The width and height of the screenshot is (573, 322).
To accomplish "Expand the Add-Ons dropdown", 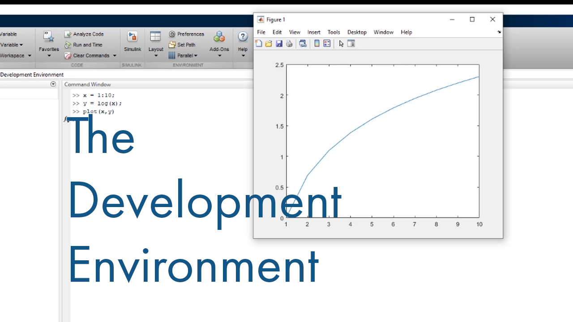I will [219, 56].
